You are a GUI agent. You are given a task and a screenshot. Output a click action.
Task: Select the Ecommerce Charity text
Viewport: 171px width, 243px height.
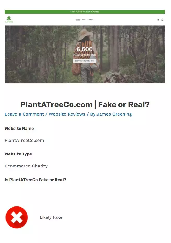tap(26, 166)
